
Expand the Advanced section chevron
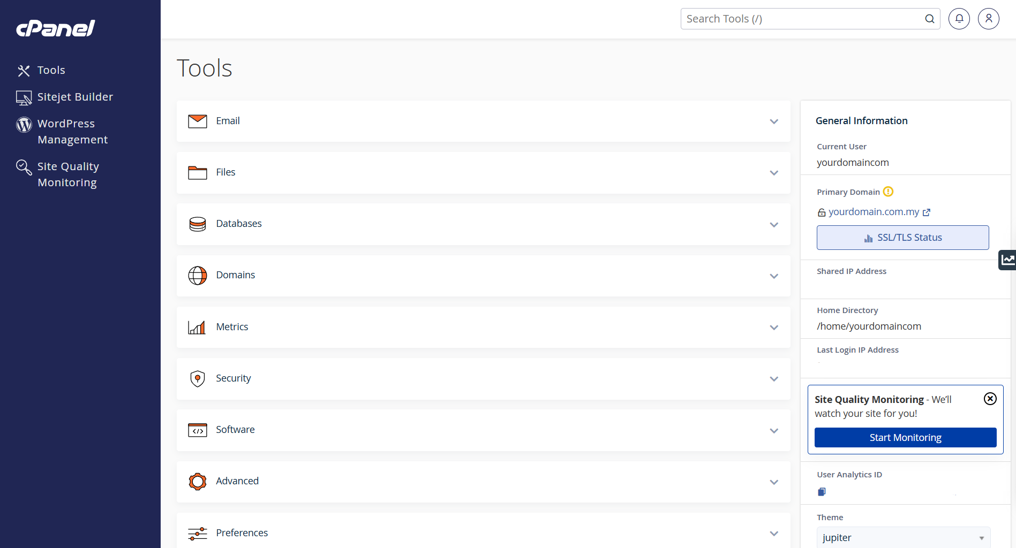tap(773, 482)
